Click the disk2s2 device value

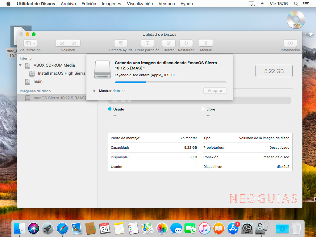coord(283,167)
